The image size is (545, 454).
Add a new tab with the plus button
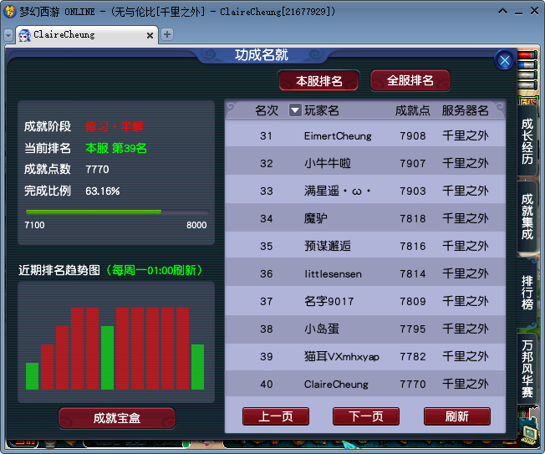[167, 34]
